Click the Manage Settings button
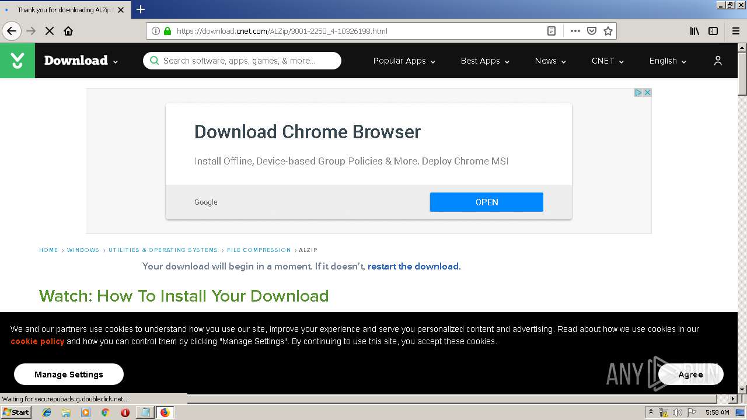 tap(69, 374)
